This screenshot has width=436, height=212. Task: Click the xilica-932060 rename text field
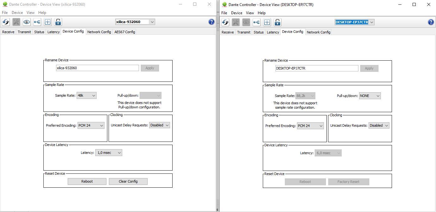pyautogui.click(x=98, y=68)
